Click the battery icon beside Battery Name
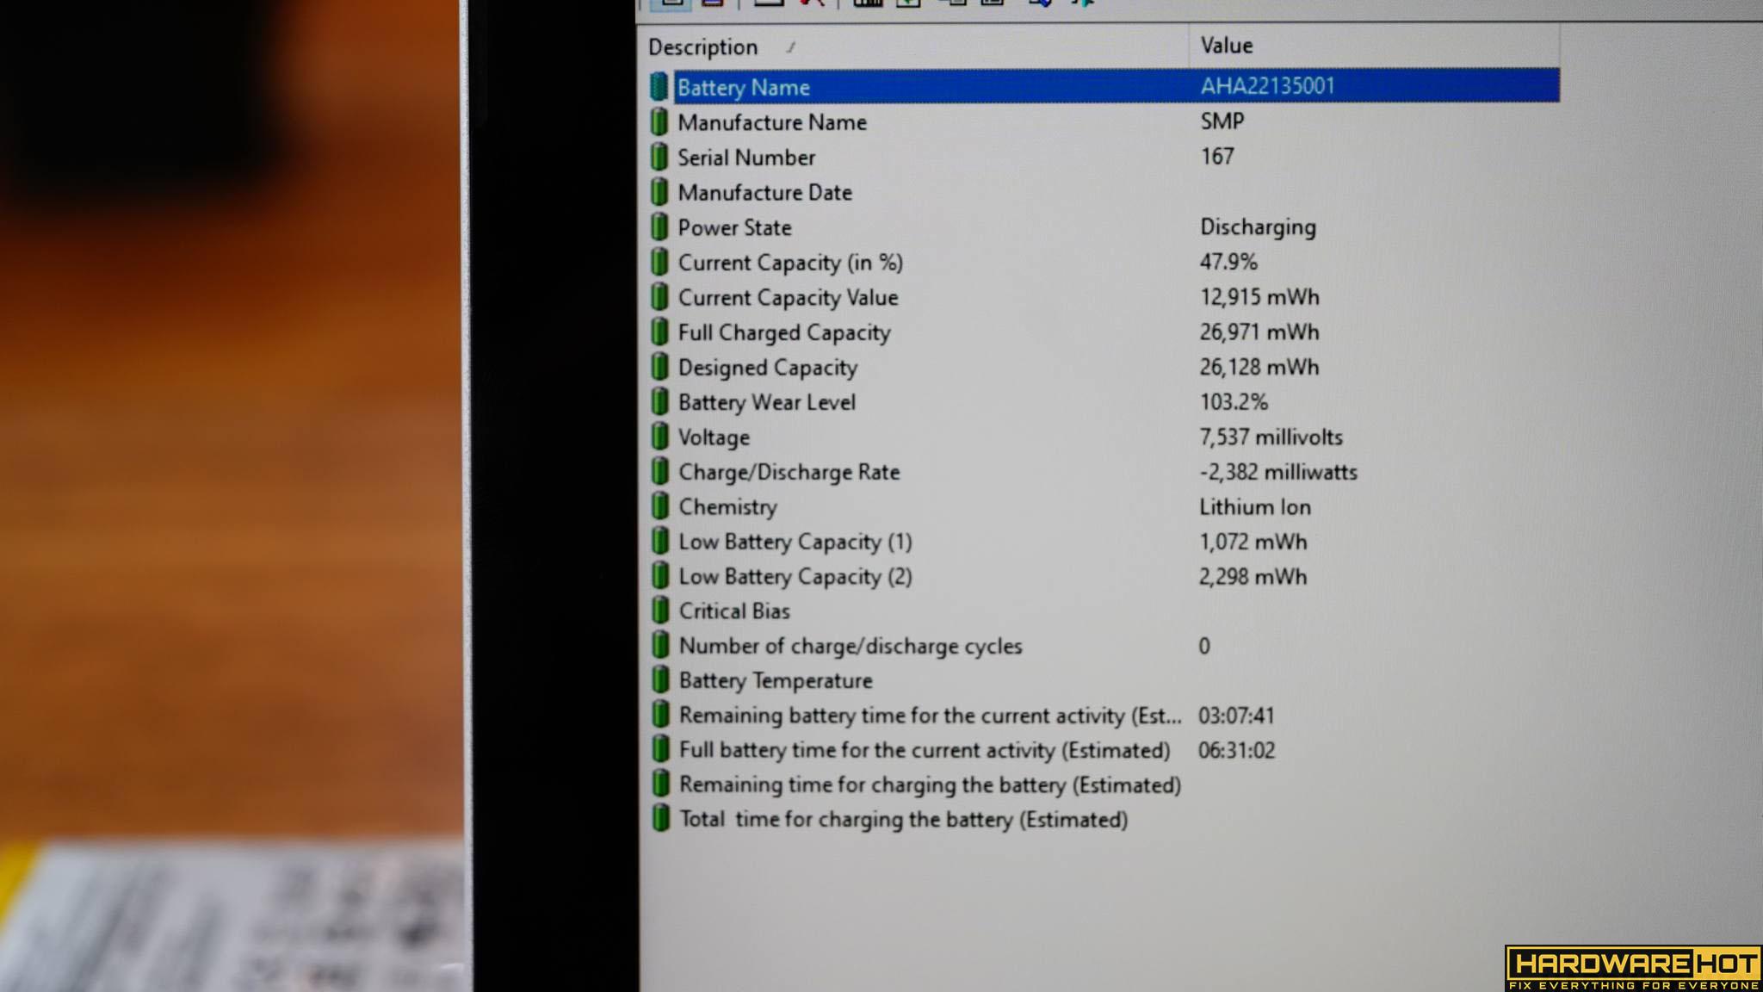The image size is (1763, 992). tap(659, 87)
